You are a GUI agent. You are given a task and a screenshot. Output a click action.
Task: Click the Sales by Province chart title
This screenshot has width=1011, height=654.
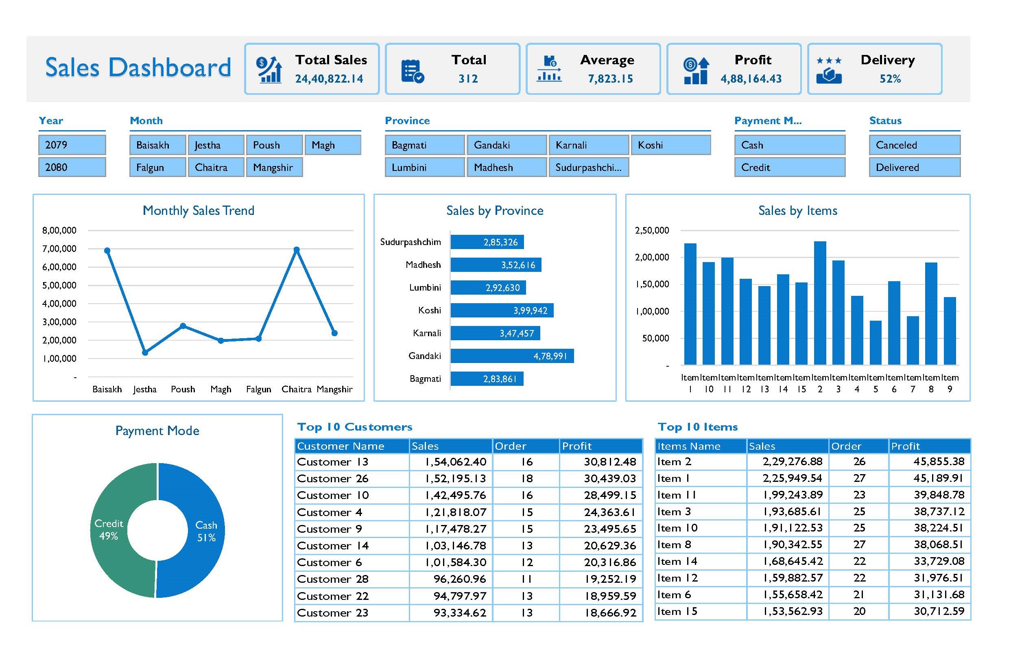click(x=495, y=211)
